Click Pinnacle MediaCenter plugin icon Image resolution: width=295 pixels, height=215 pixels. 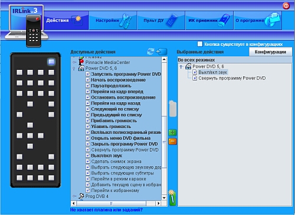[81, 62]
